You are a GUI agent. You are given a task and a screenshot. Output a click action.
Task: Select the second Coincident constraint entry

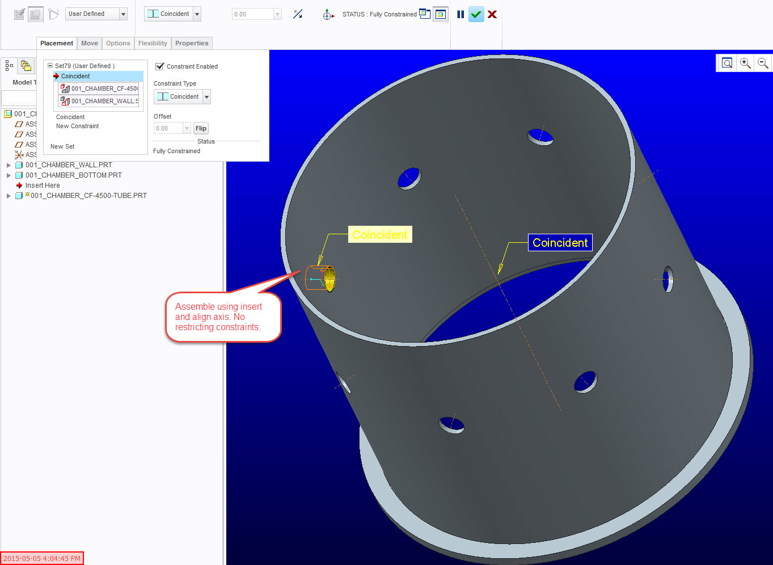tap(70, 117)
